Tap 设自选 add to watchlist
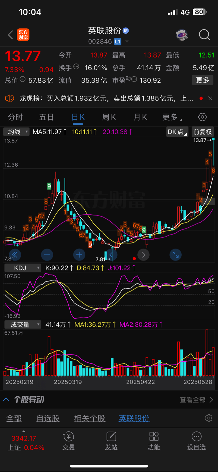218x472 pixels. click(x=196, y=441)
